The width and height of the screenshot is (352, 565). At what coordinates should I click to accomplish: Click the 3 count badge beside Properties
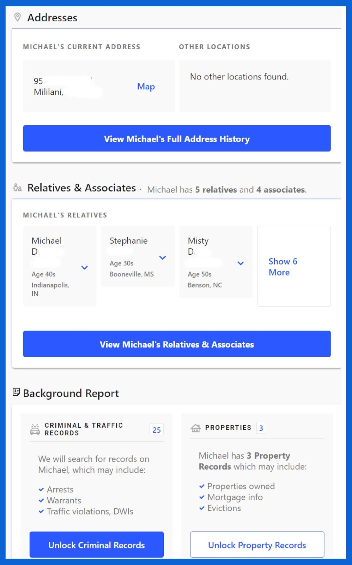coord(261,428)
